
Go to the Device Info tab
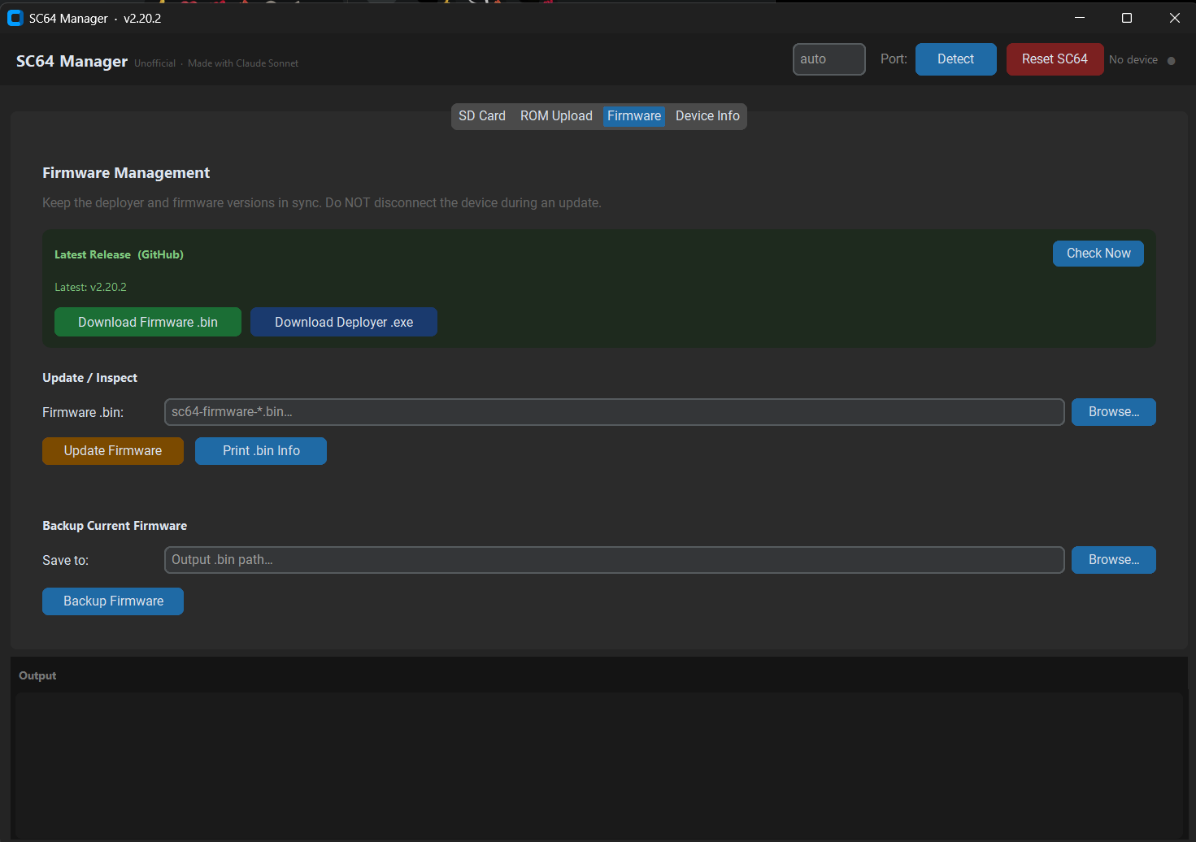point(707,116)
